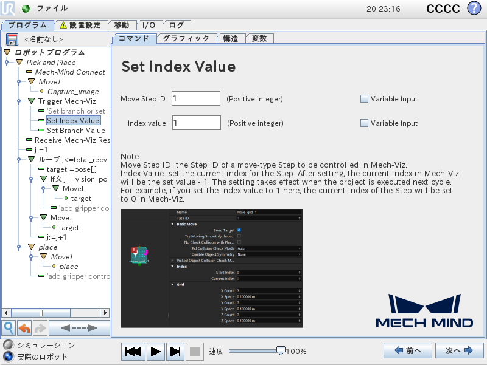The width and height of the screenshot is (487, 365).
Task: Collapse the place folder node
Action: tap(32, 247)
